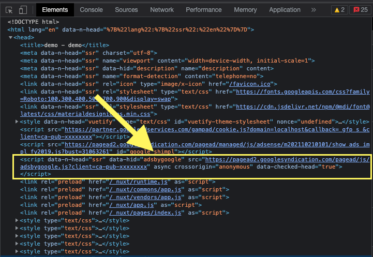Open the _nuxt/app.js preload link
The image size is (373, 257).
tap(131, 205)
